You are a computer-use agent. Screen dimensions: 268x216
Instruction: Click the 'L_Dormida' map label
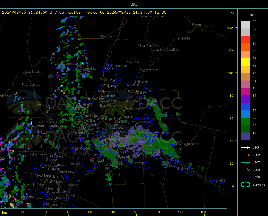coord(186,169)
